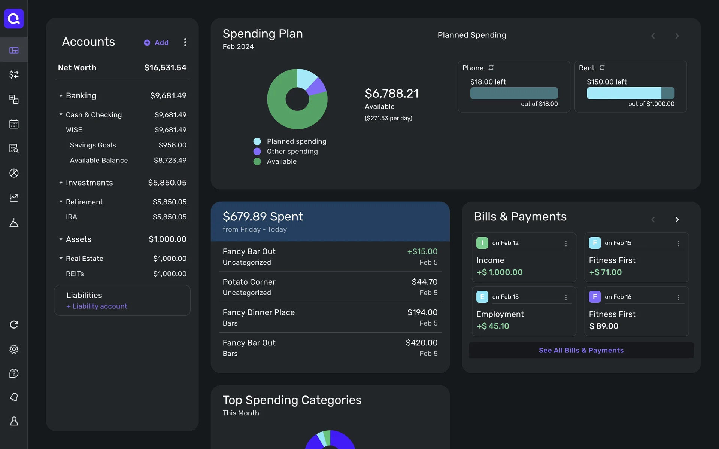Click See All Bills & Payments
Viewport: 719px width, 449px height.
(581, 351)
